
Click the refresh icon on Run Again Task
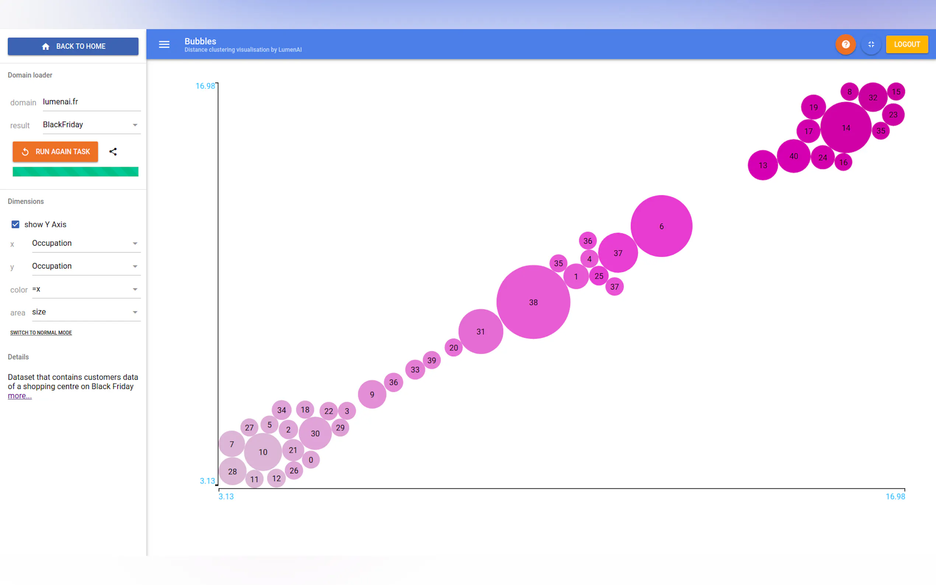[x=25, y=152]
